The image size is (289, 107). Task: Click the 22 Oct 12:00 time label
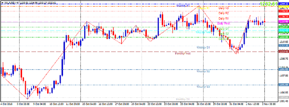[154, 104]
